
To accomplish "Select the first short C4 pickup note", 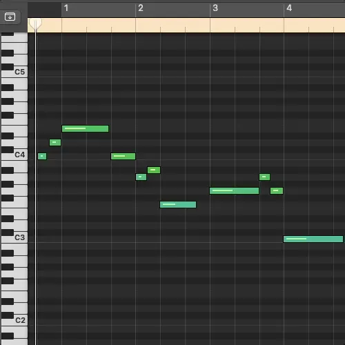I will coord(42,157).
